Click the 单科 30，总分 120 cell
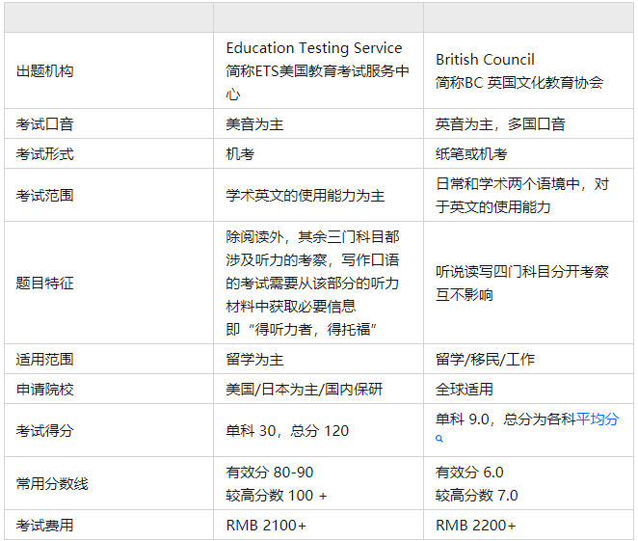The width and height of the screenshot is (638, 541). (x=318, y=430)
